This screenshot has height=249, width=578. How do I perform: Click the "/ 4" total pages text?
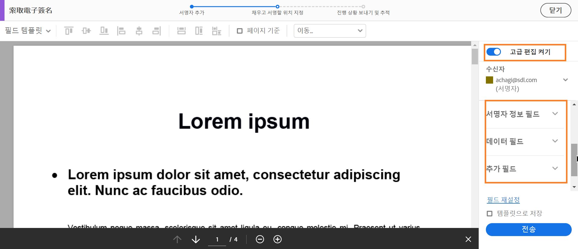pyautogui.click(x=234, y=239)
